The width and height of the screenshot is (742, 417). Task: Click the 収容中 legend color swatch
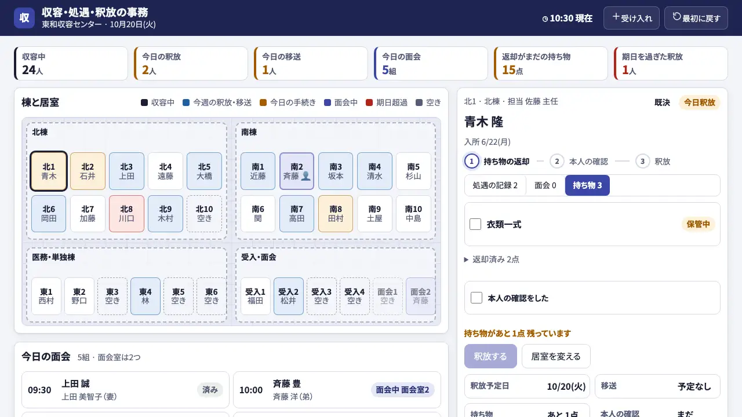point(144,103)
